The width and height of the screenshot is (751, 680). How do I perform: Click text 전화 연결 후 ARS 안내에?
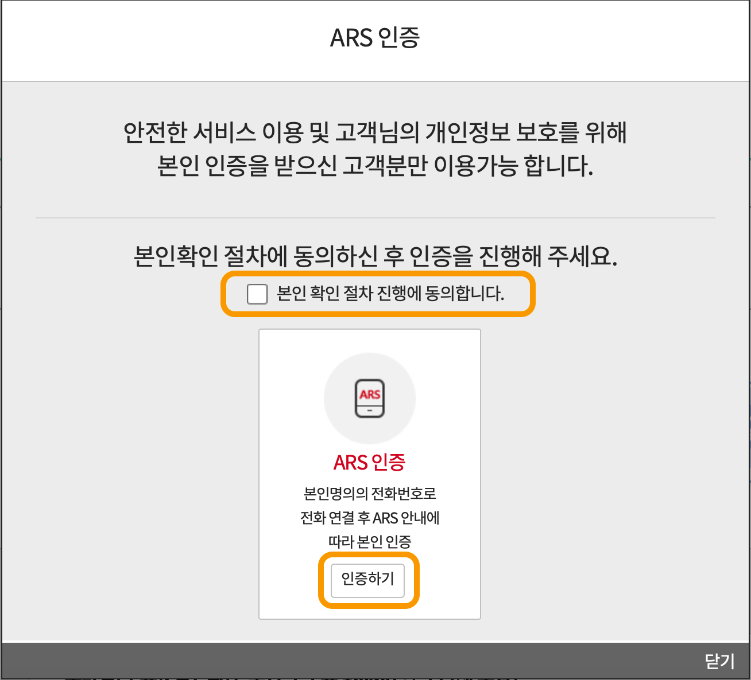click(x=370, y=518)
